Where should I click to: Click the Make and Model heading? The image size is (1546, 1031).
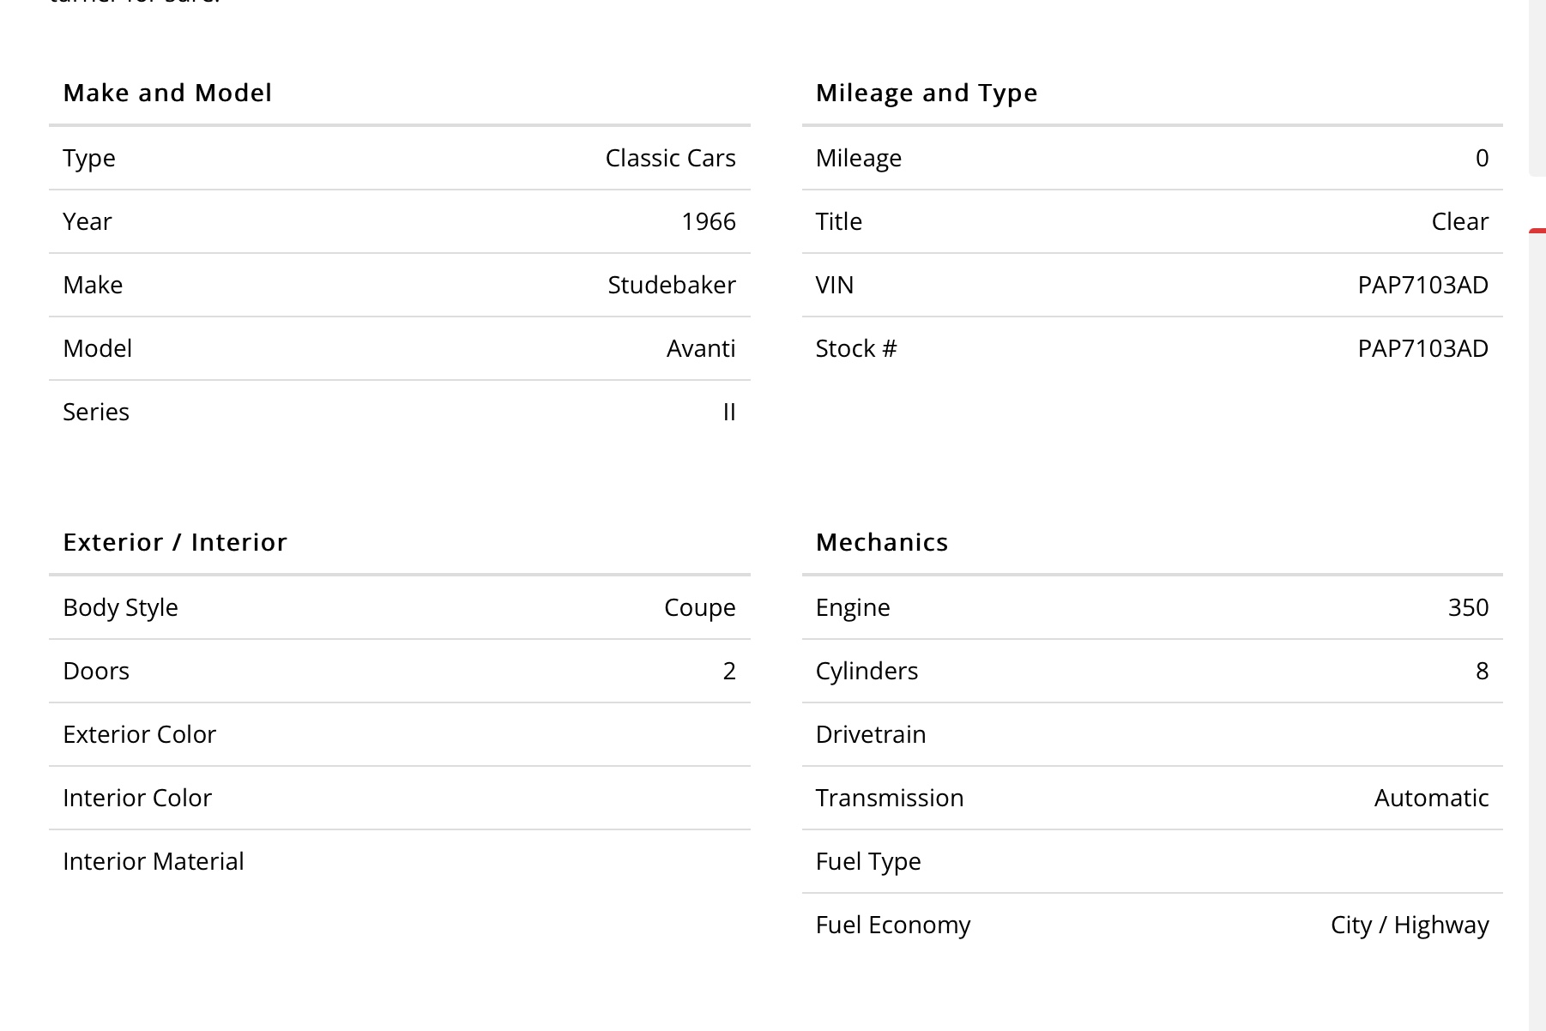[167, 93]
